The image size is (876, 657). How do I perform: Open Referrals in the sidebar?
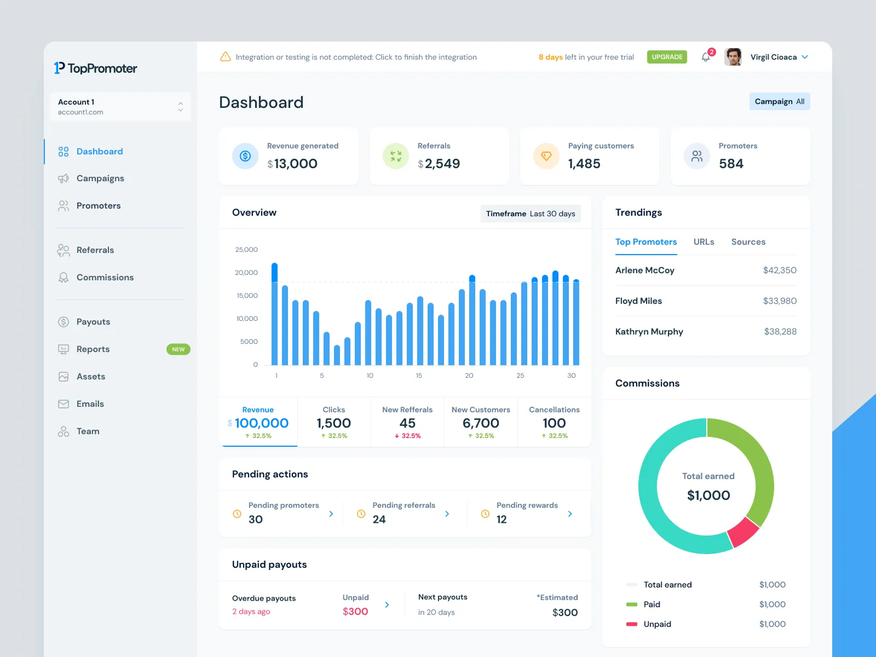point(95,250)
